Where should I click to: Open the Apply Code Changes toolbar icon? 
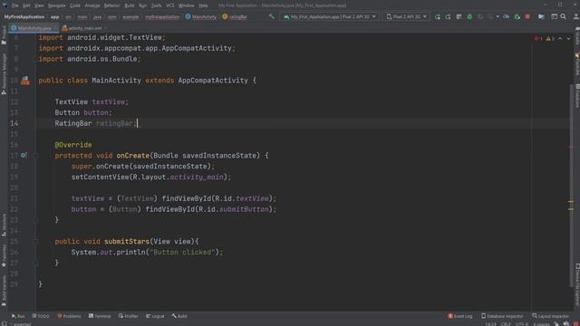[459, 16]
